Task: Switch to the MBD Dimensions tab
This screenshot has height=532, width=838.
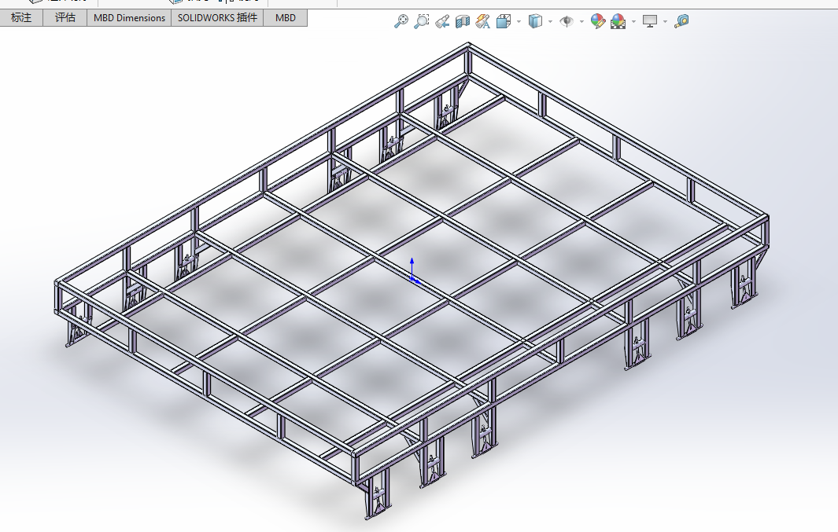Action: tap(129, 17)
